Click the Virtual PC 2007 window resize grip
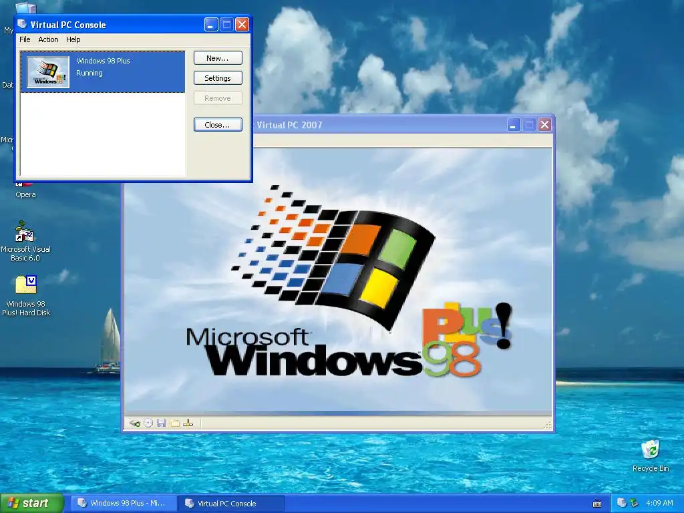This screenshot has height=513, width=684. coord(548,425)
